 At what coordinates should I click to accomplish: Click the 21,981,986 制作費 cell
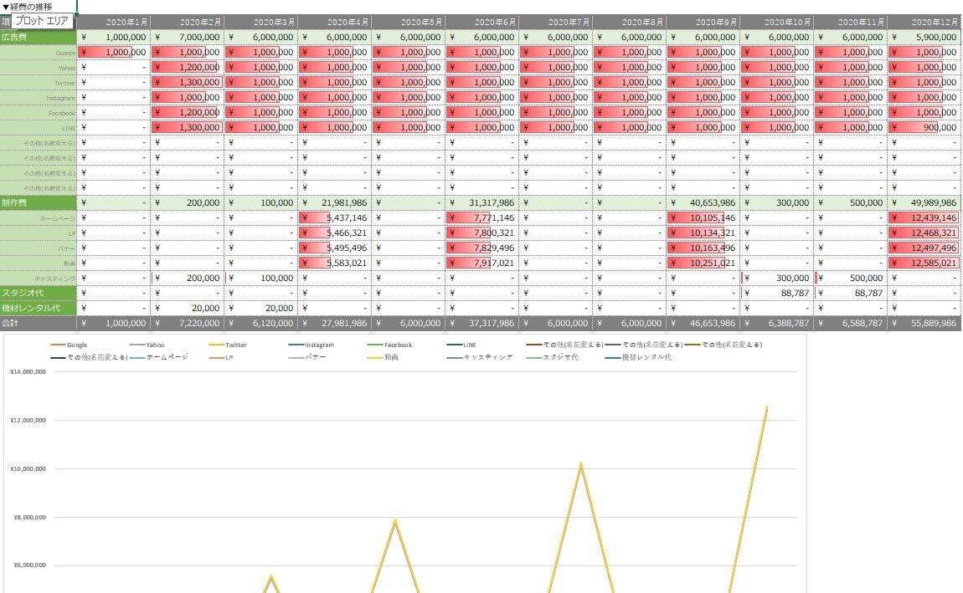(335, 203)
